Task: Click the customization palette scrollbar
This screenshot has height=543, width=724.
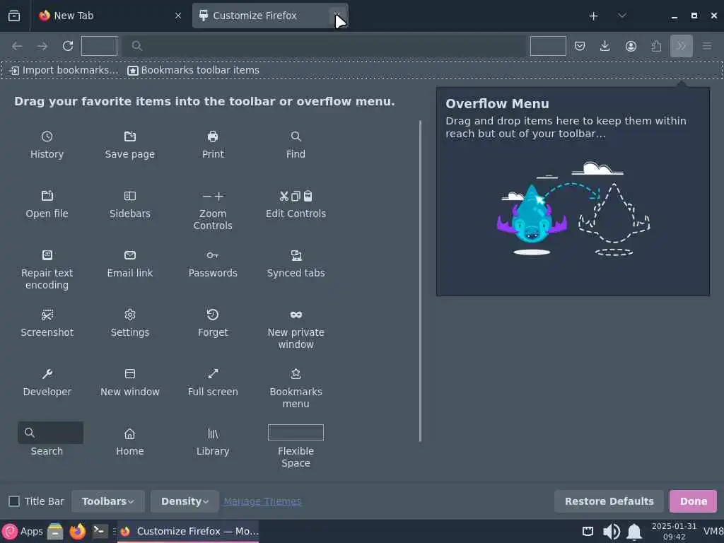Action: pyautogui.click(x=420, y=281)
